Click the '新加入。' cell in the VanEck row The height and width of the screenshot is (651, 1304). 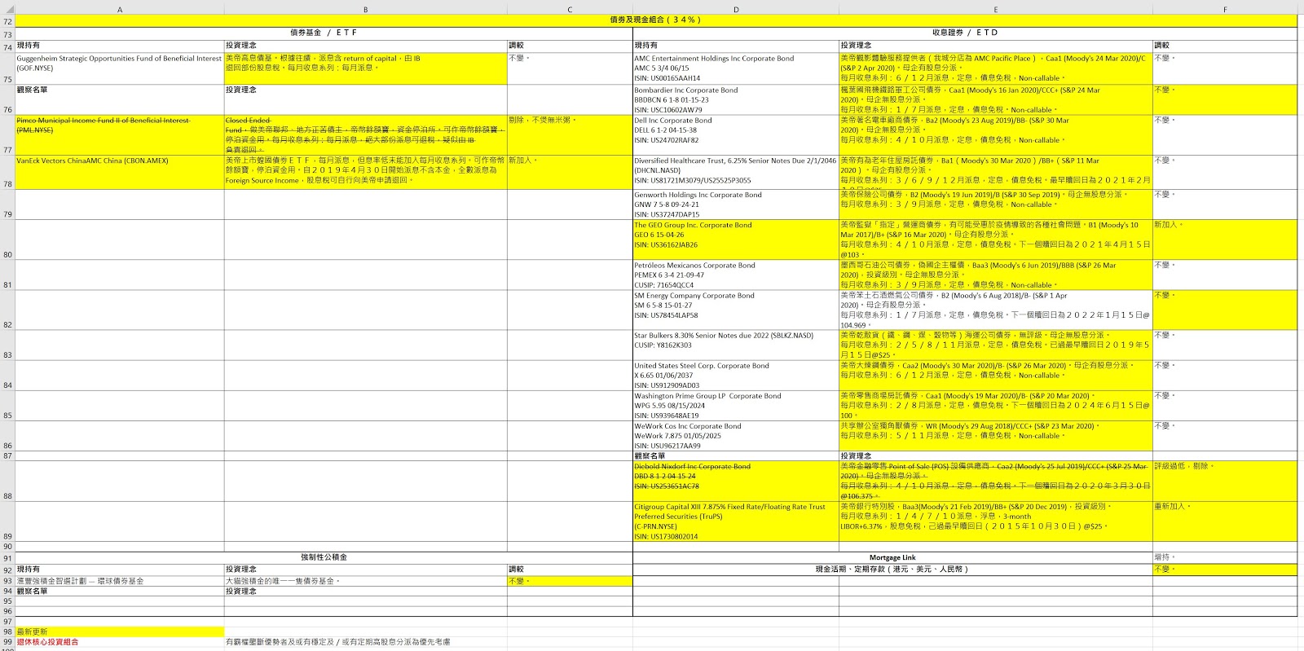pyautogui.click(x=569, y=173)
